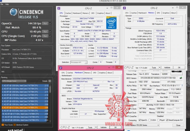Image resolution: width=190 pixels, height=131 pixels.
Task: Switch to About tab in the CPU window
Action: pyautogui.click(x=108, y=13)
